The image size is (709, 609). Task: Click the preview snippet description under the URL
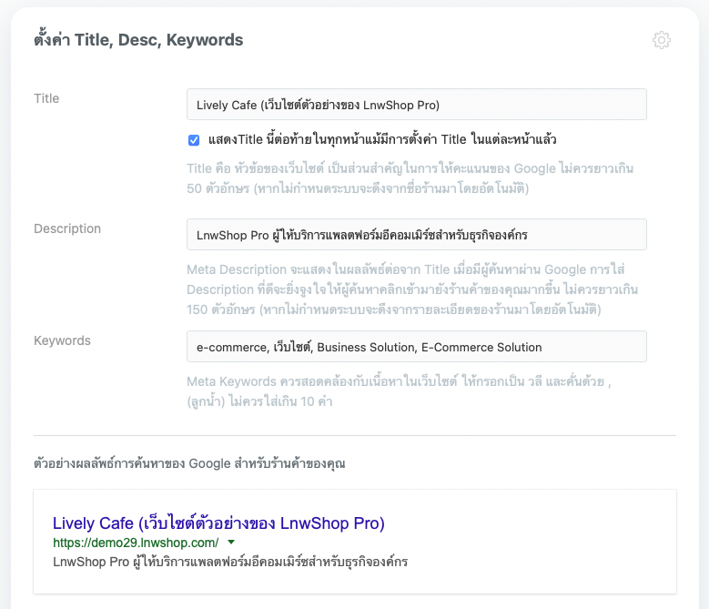(230, 562)
